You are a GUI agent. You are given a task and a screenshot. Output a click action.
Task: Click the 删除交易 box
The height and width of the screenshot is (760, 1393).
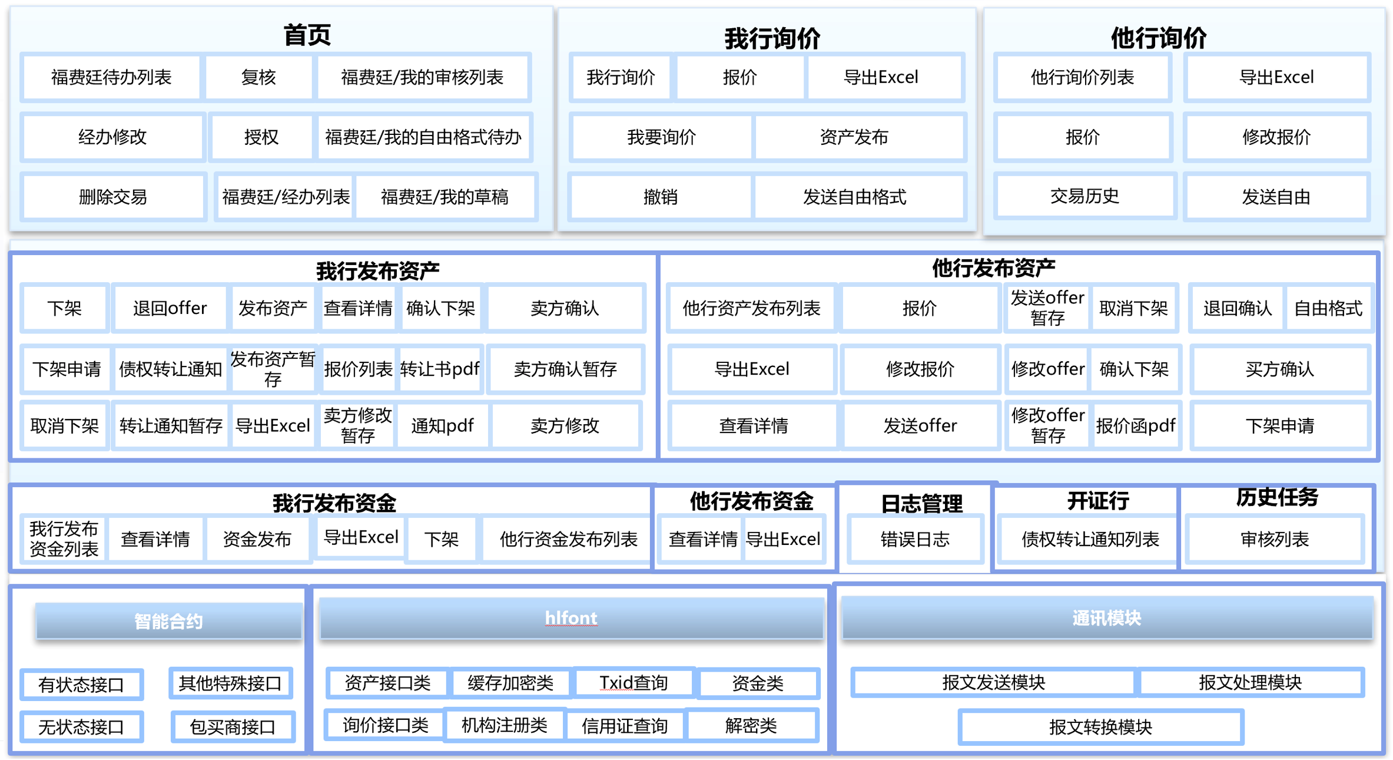tap(113, 197)
